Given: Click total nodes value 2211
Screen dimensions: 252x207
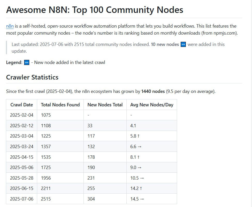Looking at the screenshot, I should (46, 188).
